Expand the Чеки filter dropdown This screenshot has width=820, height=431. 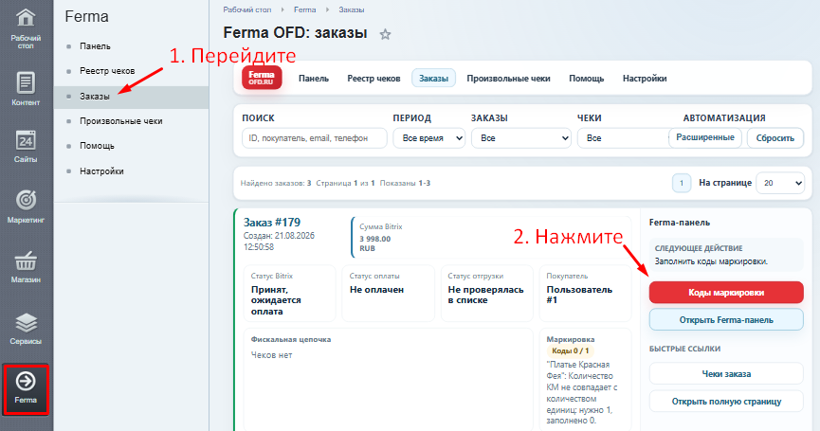[x=622, y=138]
